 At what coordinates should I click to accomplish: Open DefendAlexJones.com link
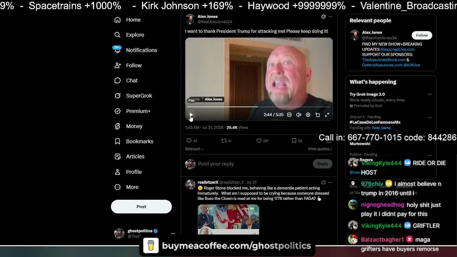point(382,65)
